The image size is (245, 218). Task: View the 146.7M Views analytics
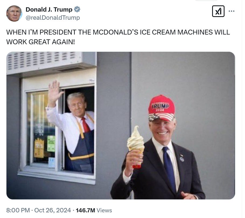coord(94,210)
